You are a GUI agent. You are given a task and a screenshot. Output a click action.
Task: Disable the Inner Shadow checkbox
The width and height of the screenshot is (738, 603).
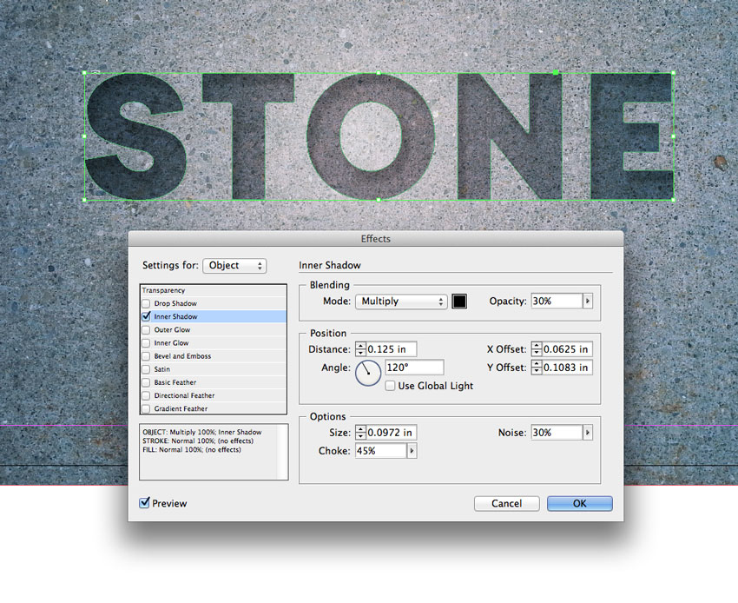click(145, 316)
